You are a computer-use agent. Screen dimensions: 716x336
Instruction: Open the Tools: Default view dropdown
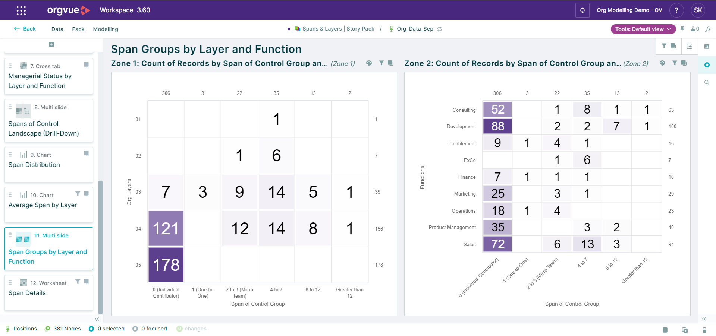pyautogui.click(x=643, y=29)
